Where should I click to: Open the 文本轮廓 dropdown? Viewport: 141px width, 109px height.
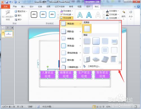[x=112, y=14]
